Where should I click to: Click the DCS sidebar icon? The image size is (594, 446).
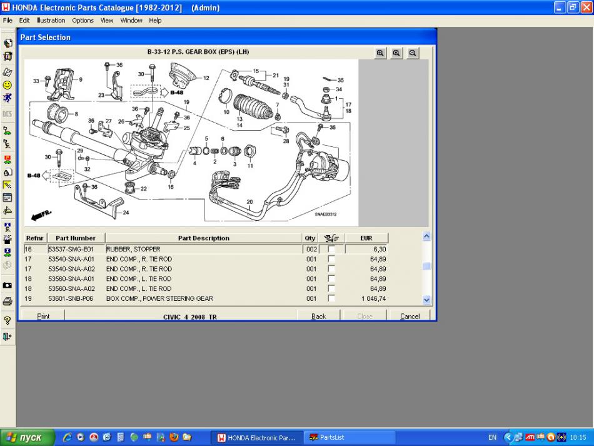[x=8, y=114]
